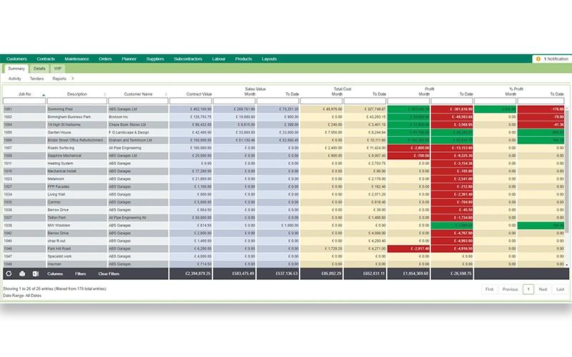572x357 pixels.
Task: Open the notification alert icon
Action: (x=538, y=59)
